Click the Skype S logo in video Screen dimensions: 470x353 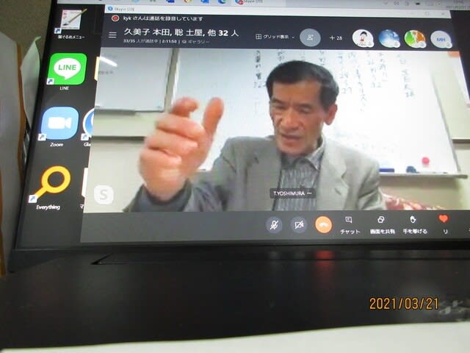tap(104, 195)
